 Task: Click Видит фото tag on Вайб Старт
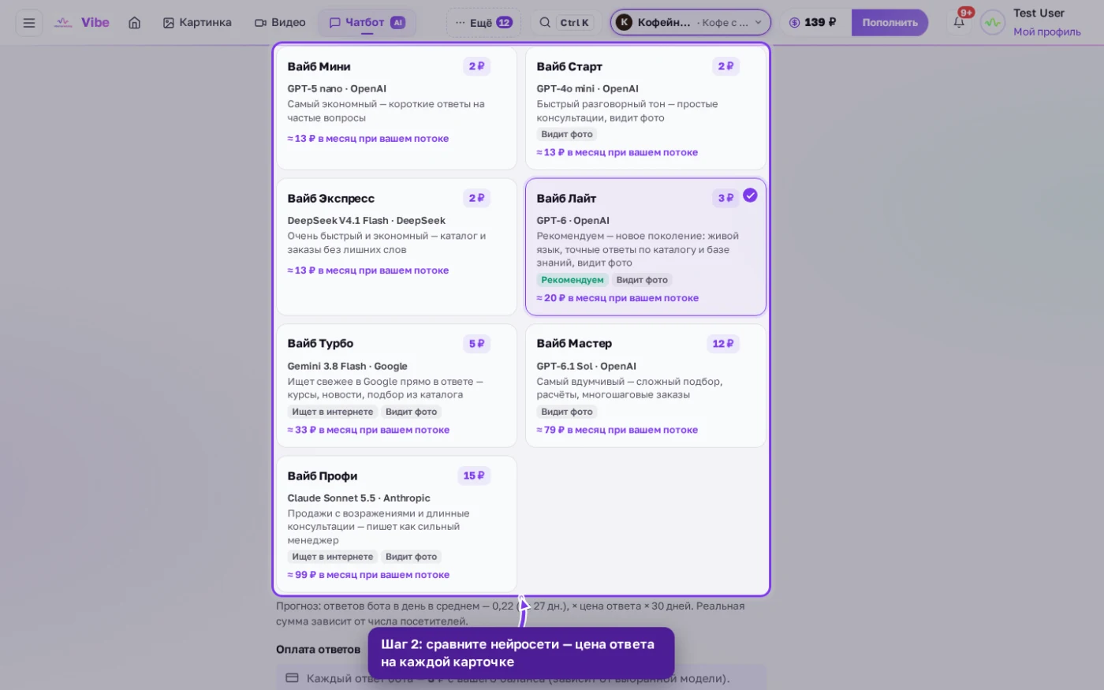(567, 134)
